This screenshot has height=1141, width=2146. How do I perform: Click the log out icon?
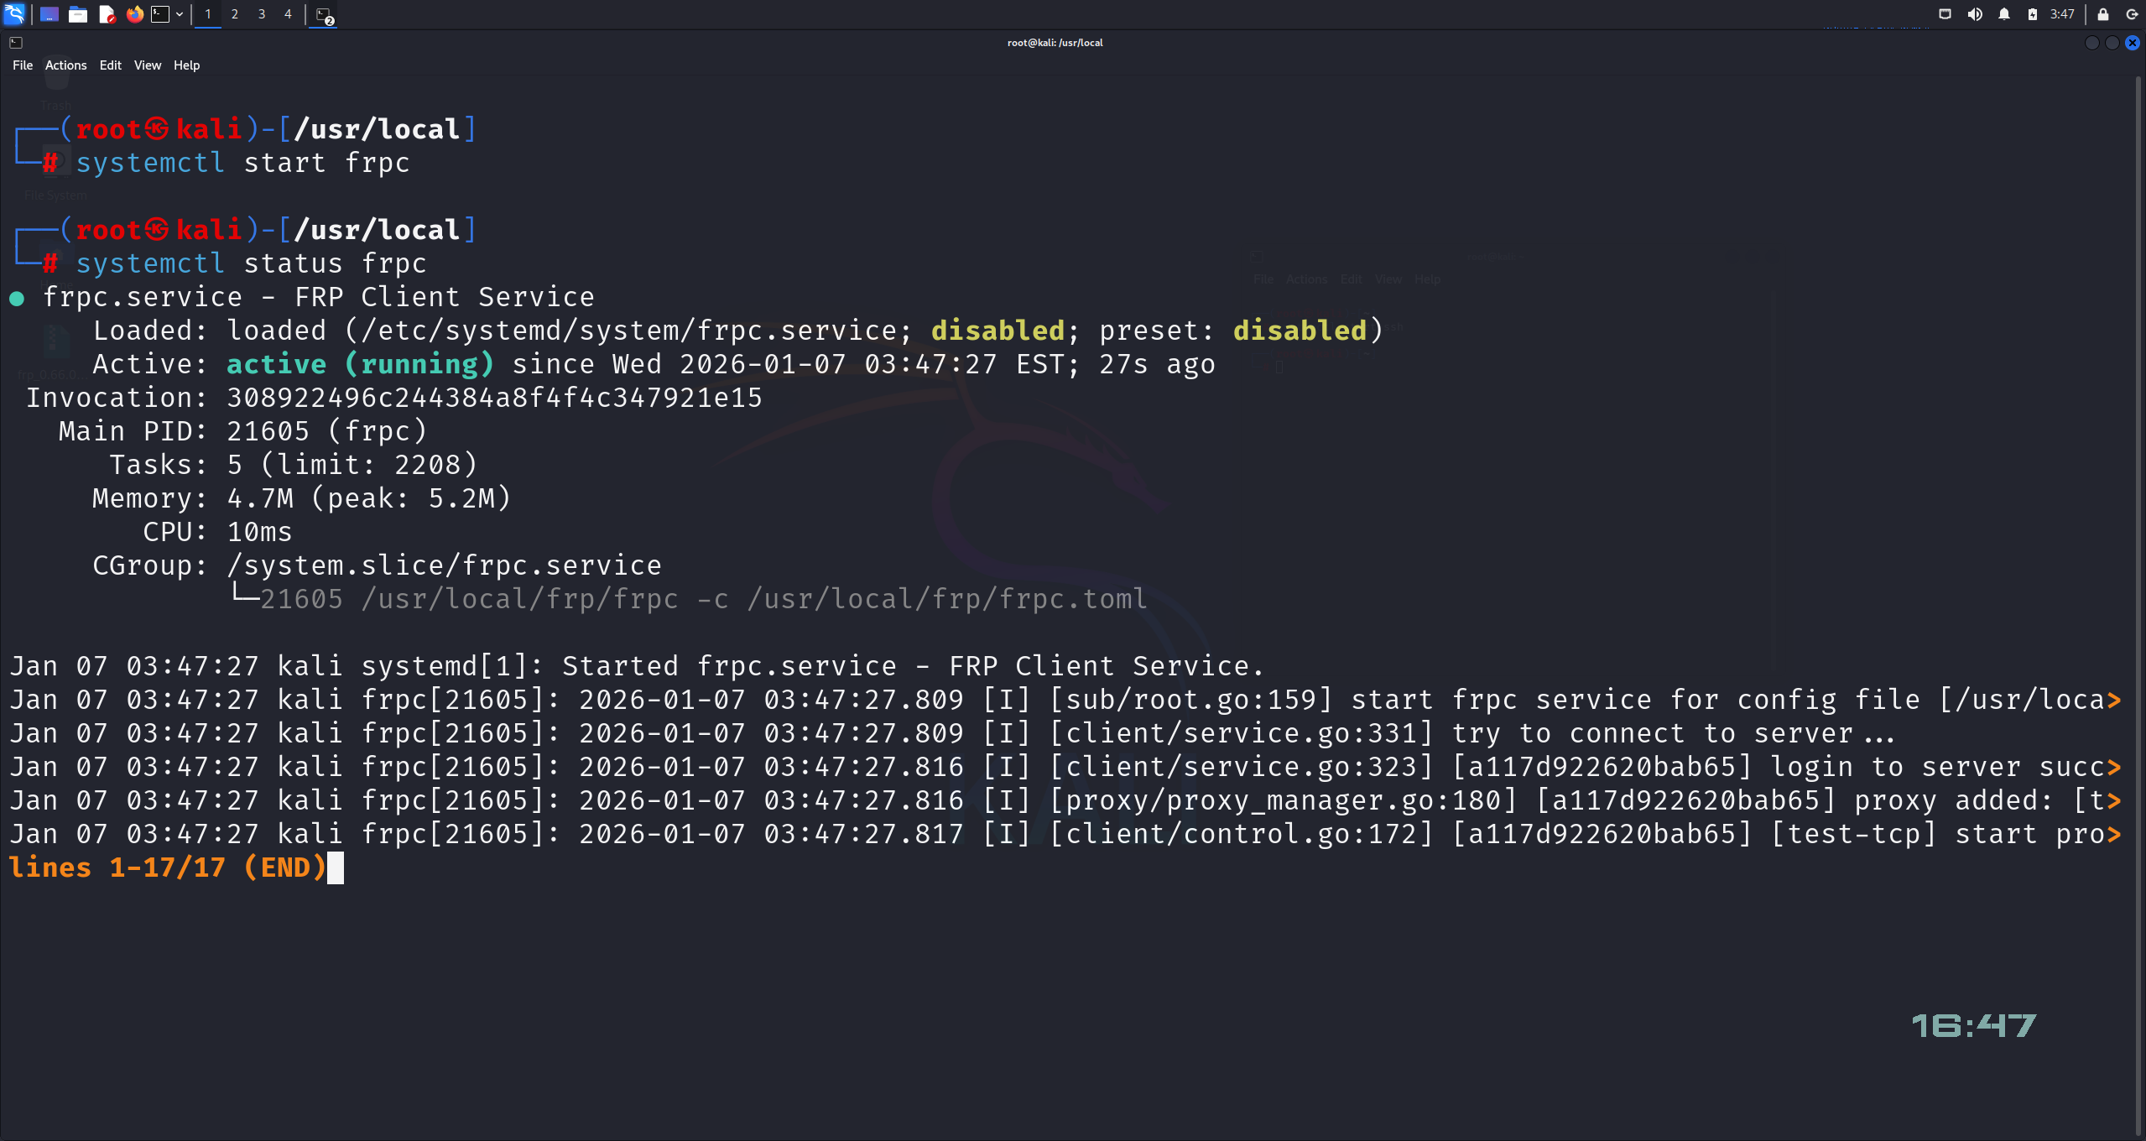2132,14
